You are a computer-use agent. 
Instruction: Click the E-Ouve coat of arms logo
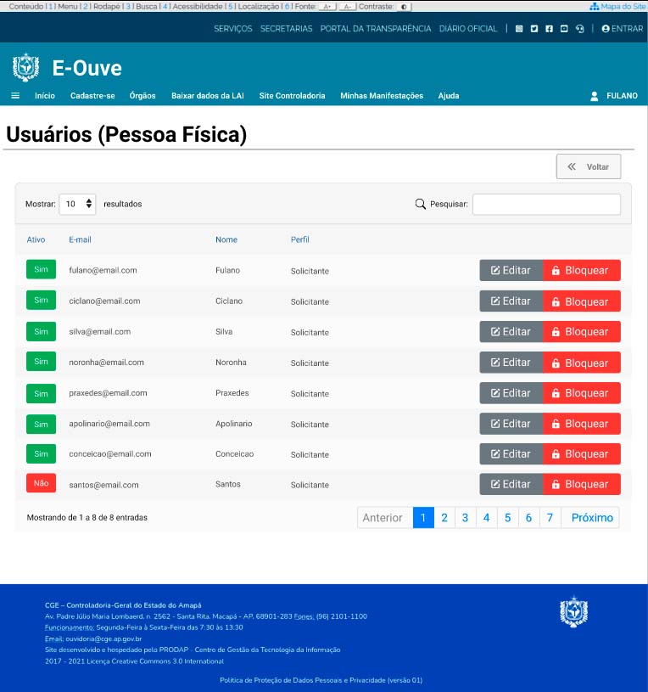coord(26,68)
